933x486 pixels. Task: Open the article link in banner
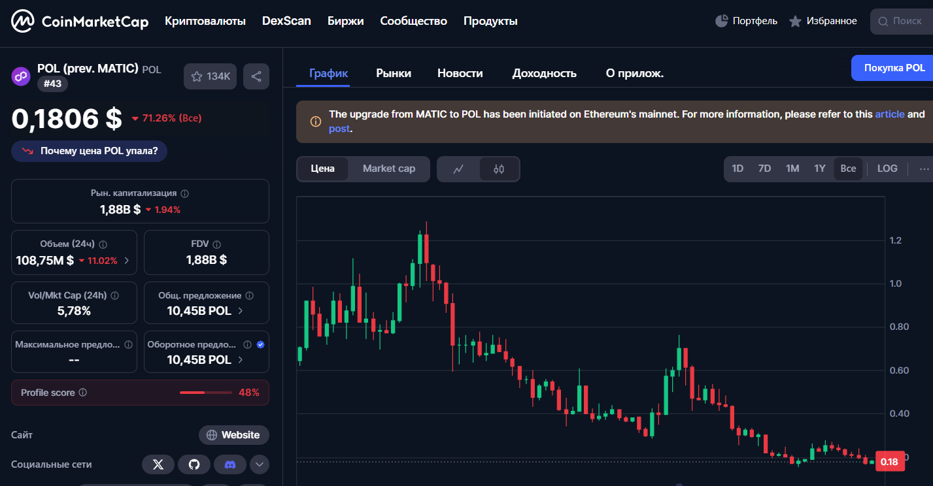pyautogui.click(x=890, y=114)
